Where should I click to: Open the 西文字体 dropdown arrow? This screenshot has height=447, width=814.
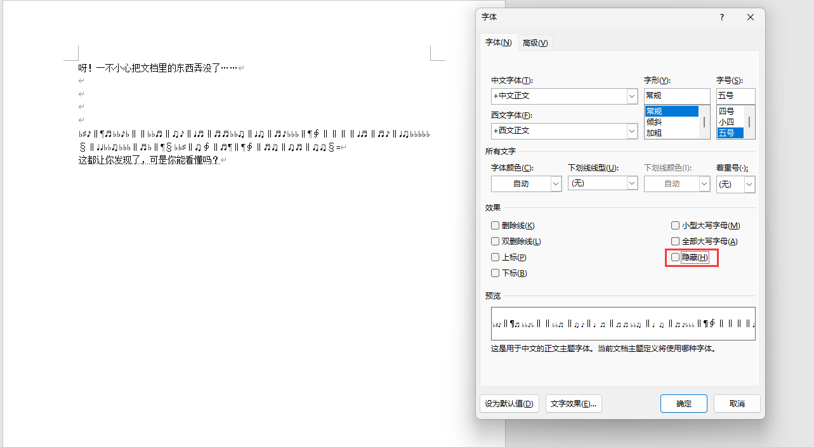pyautogui.click(x=632, y=131)
